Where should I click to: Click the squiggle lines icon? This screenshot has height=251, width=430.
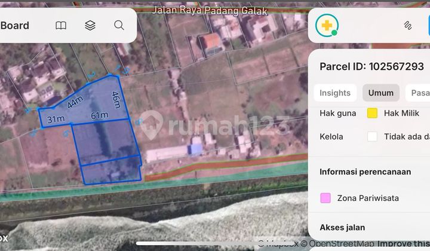408,26
